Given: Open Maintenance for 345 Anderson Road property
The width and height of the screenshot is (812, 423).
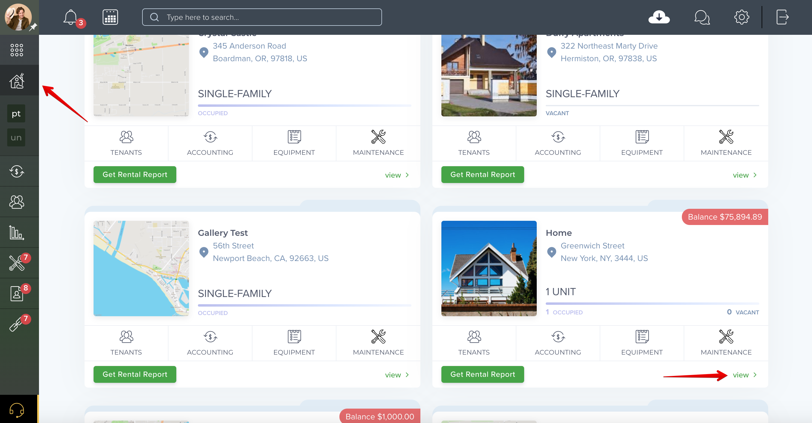Looking at the screenshot, I should coord(378,143).
